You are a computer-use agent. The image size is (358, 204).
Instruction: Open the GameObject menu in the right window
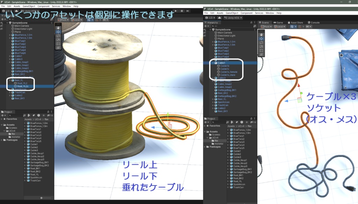(232, 13)
